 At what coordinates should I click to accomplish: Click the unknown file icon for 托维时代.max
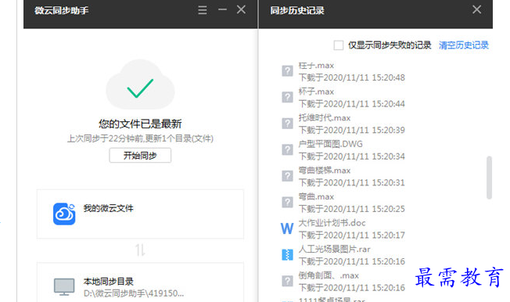tap(287, 124)
